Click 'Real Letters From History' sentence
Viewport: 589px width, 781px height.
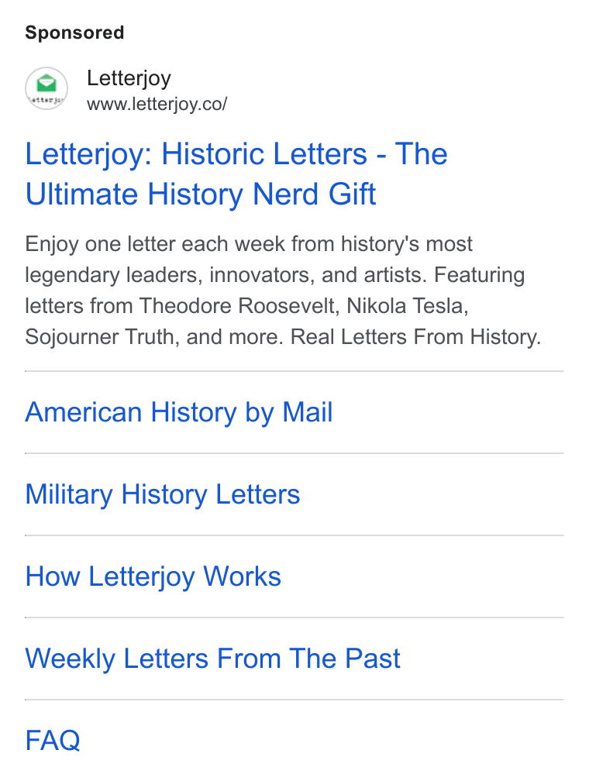point(415,337)
